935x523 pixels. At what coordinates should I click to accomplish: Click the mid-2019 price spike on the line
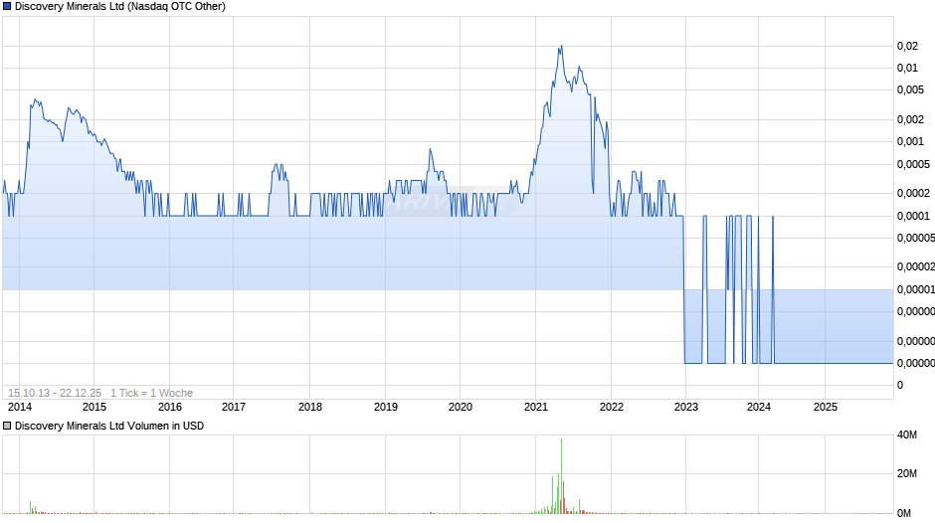click(430, 149)
